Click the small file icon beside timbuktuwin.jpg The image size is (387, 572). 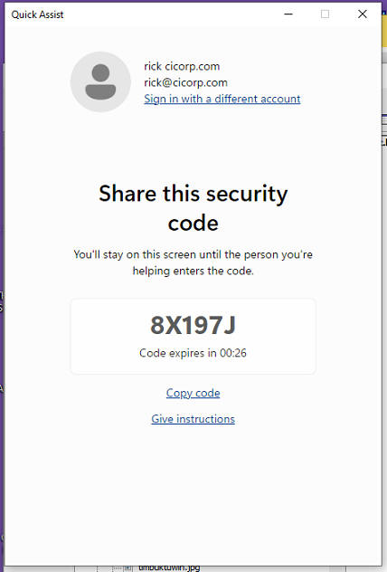point(127,568)
